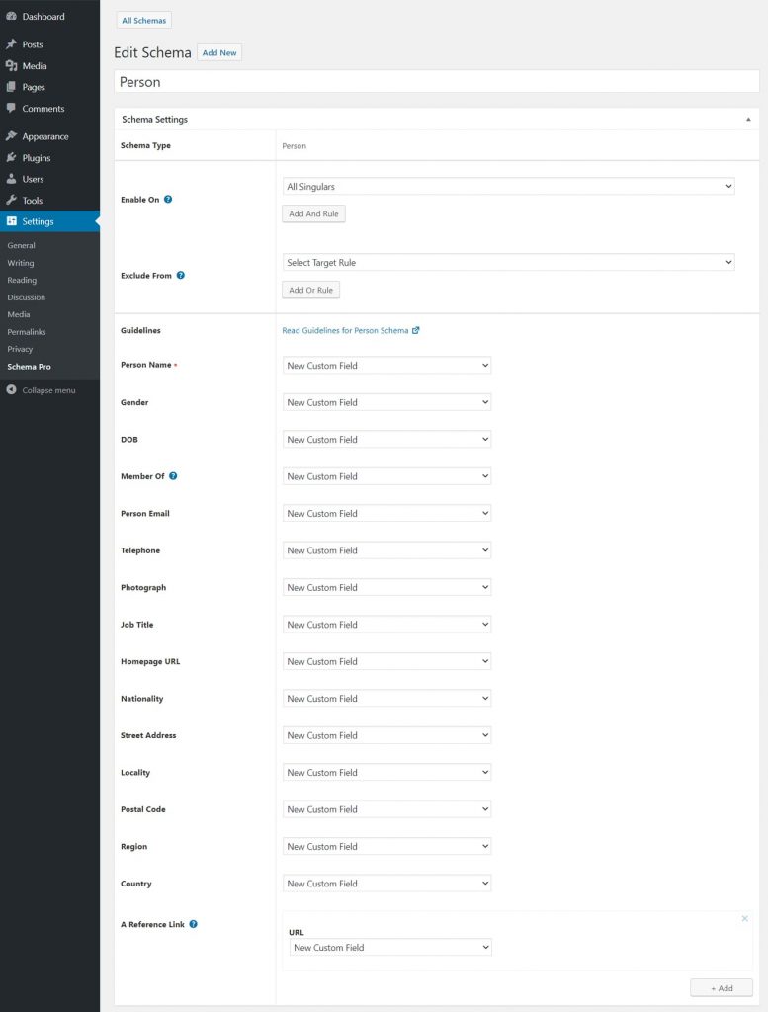Remove the URL reference link with X icon
The width and height of the screenshot is (768, 1012).
point(744,919)
